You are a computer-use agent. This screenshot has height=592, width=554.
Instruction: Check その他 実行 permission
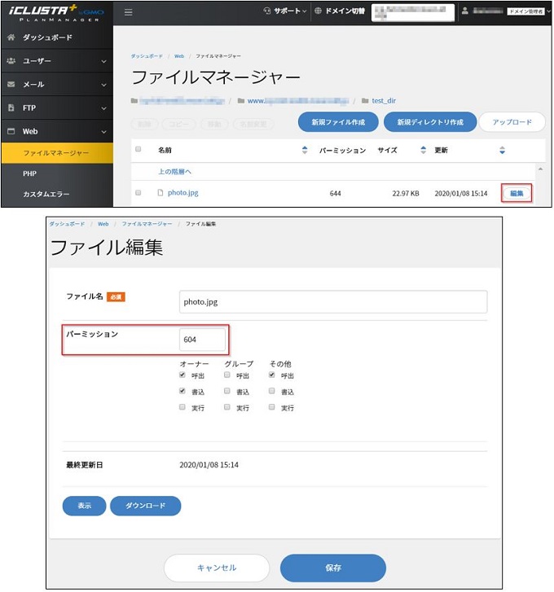click(271, 407)
